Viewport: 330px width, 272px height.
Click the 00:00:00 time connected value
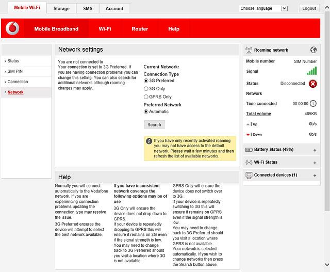point(300,104)
